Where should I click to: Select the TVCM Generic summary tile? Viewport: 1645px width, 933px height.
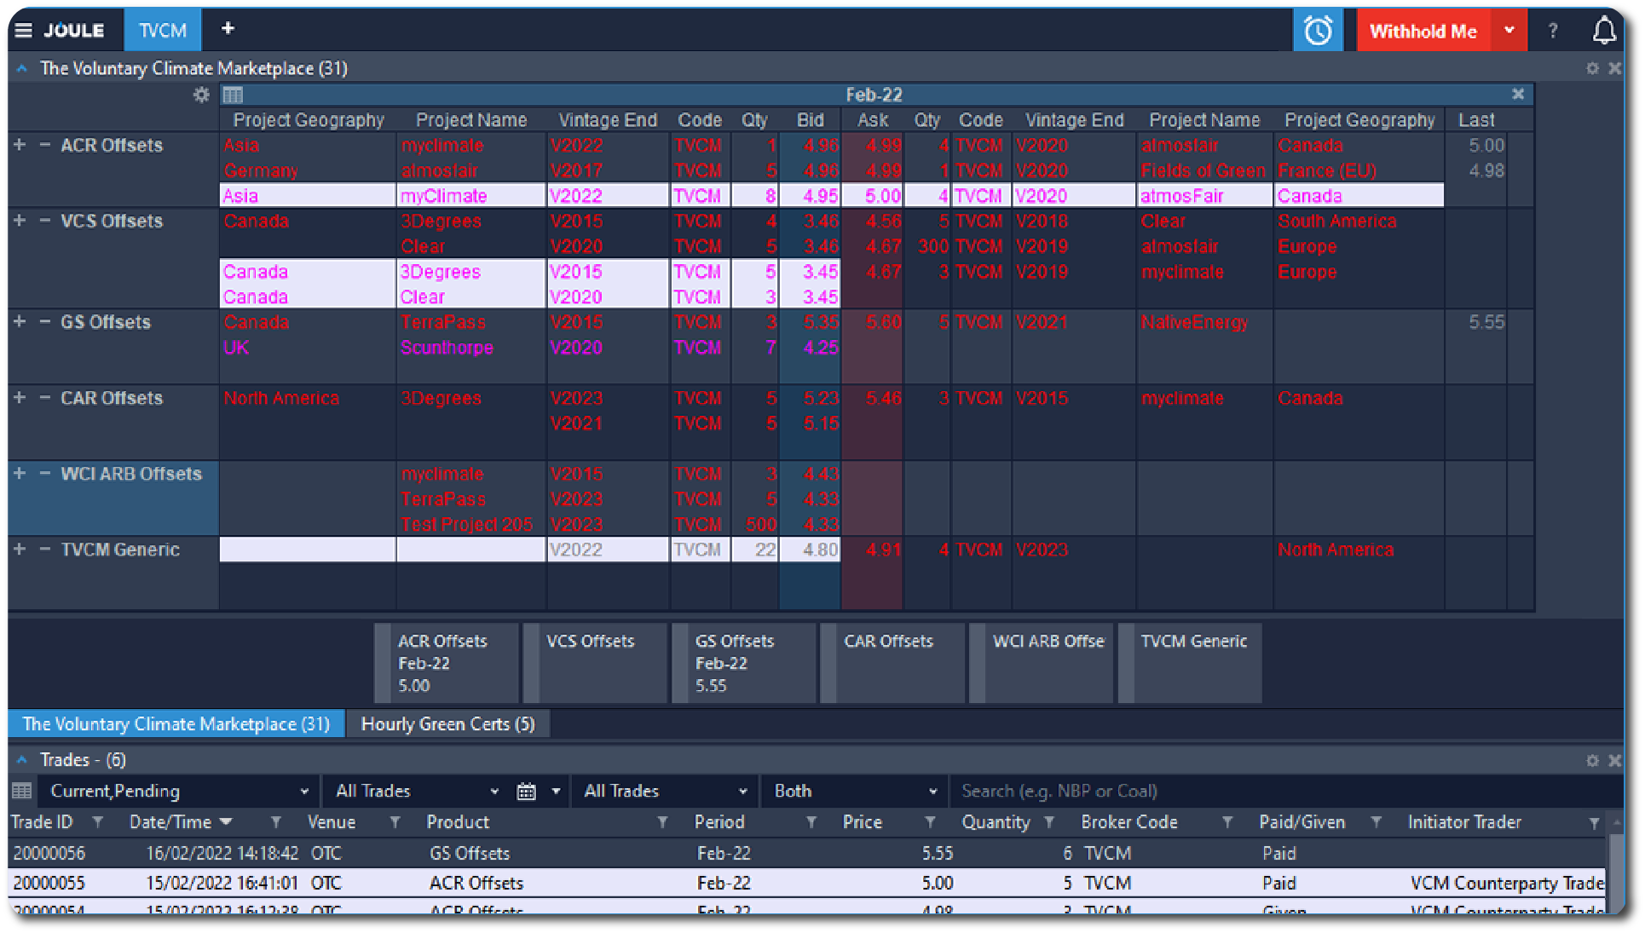(x=1190, y=663)
